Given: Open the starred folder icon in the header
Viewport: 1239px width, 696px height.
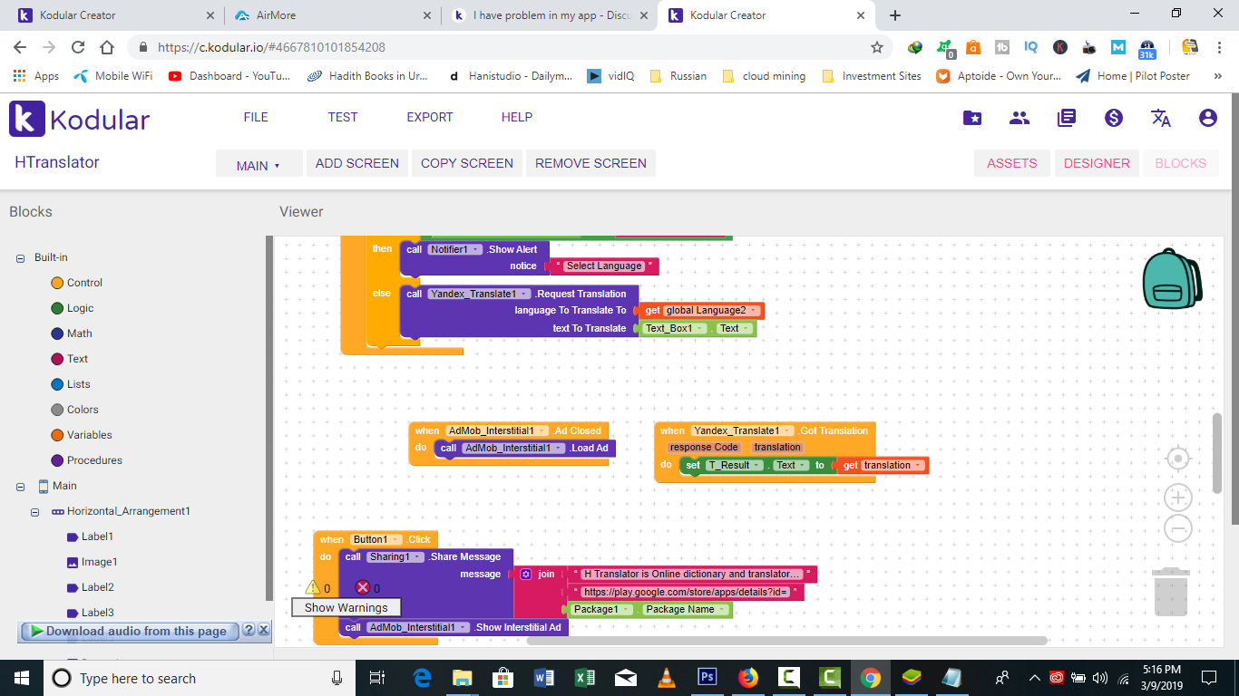Looking at the screenshot, I should coord(972,118).
